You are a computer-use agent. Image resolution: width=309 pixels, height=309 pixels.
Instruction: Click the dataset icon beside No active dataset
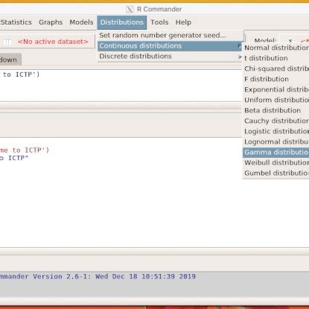pos(7,42)
